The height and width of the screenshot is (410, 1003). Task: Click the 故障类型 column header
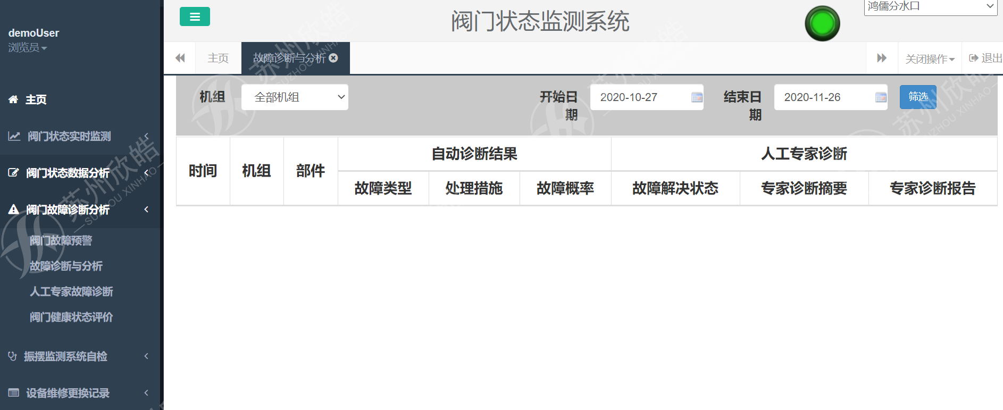click(x=383, y=188)
